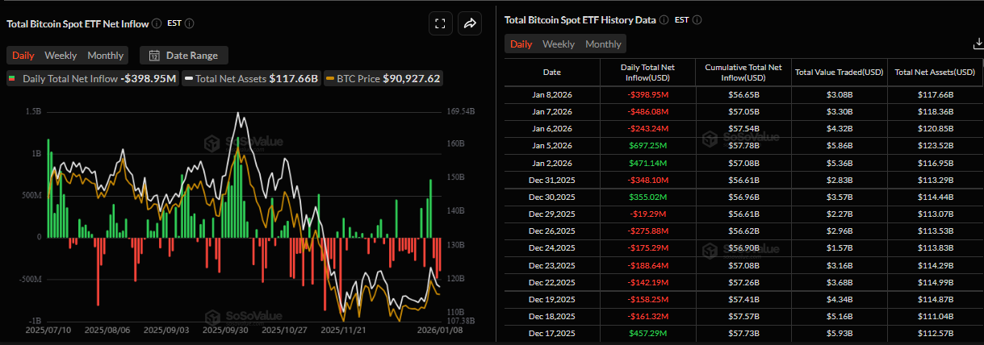This screenshot has width=984, height=345.
Task: Click info icon beside History Data title
Action: point(664,19)
